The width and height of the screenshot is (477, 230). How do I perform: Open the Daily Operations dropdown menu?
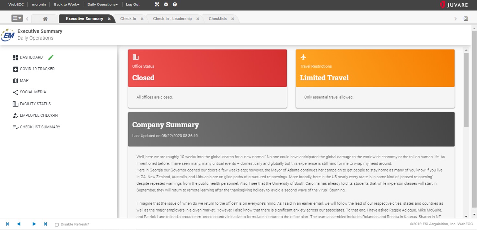pyautogui.click(x=102, y=5)
